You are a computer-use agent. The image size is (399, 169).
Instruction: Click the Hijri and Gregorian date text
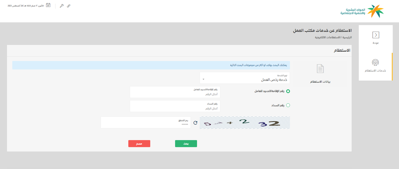pyautogui.click(x=26, y=6)
